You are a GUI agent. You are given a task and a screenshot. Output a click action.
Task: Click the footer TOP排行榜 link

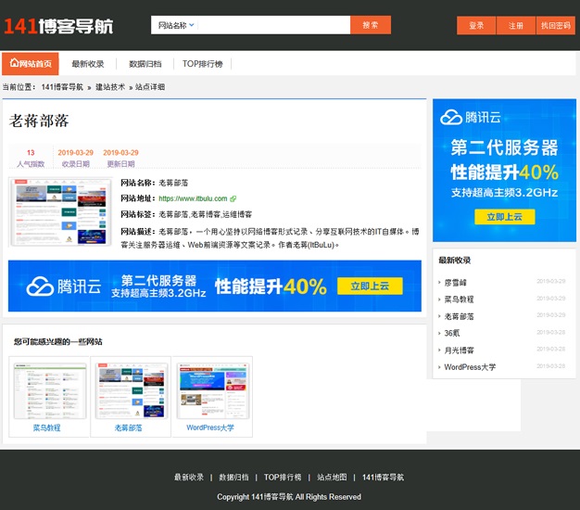tap(283, 478)
